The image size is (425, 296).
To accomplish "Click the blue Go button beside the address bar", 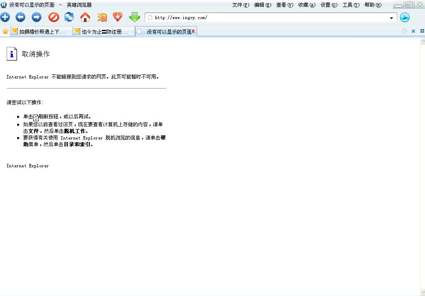I will [x=404, y=17].
